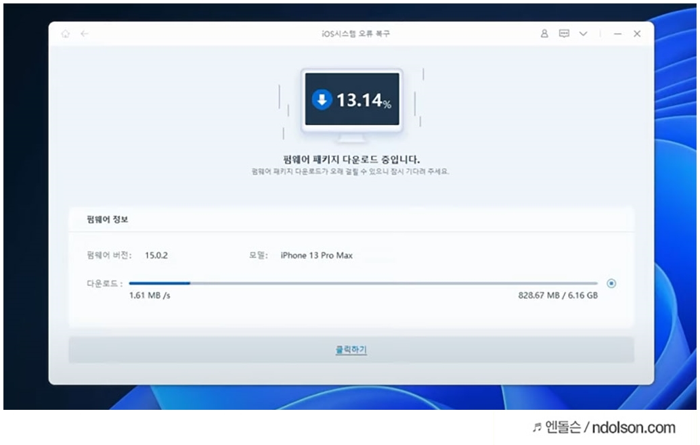Click the download progress bar
Viewport: 700px width, 445px height.
(363, 283)
